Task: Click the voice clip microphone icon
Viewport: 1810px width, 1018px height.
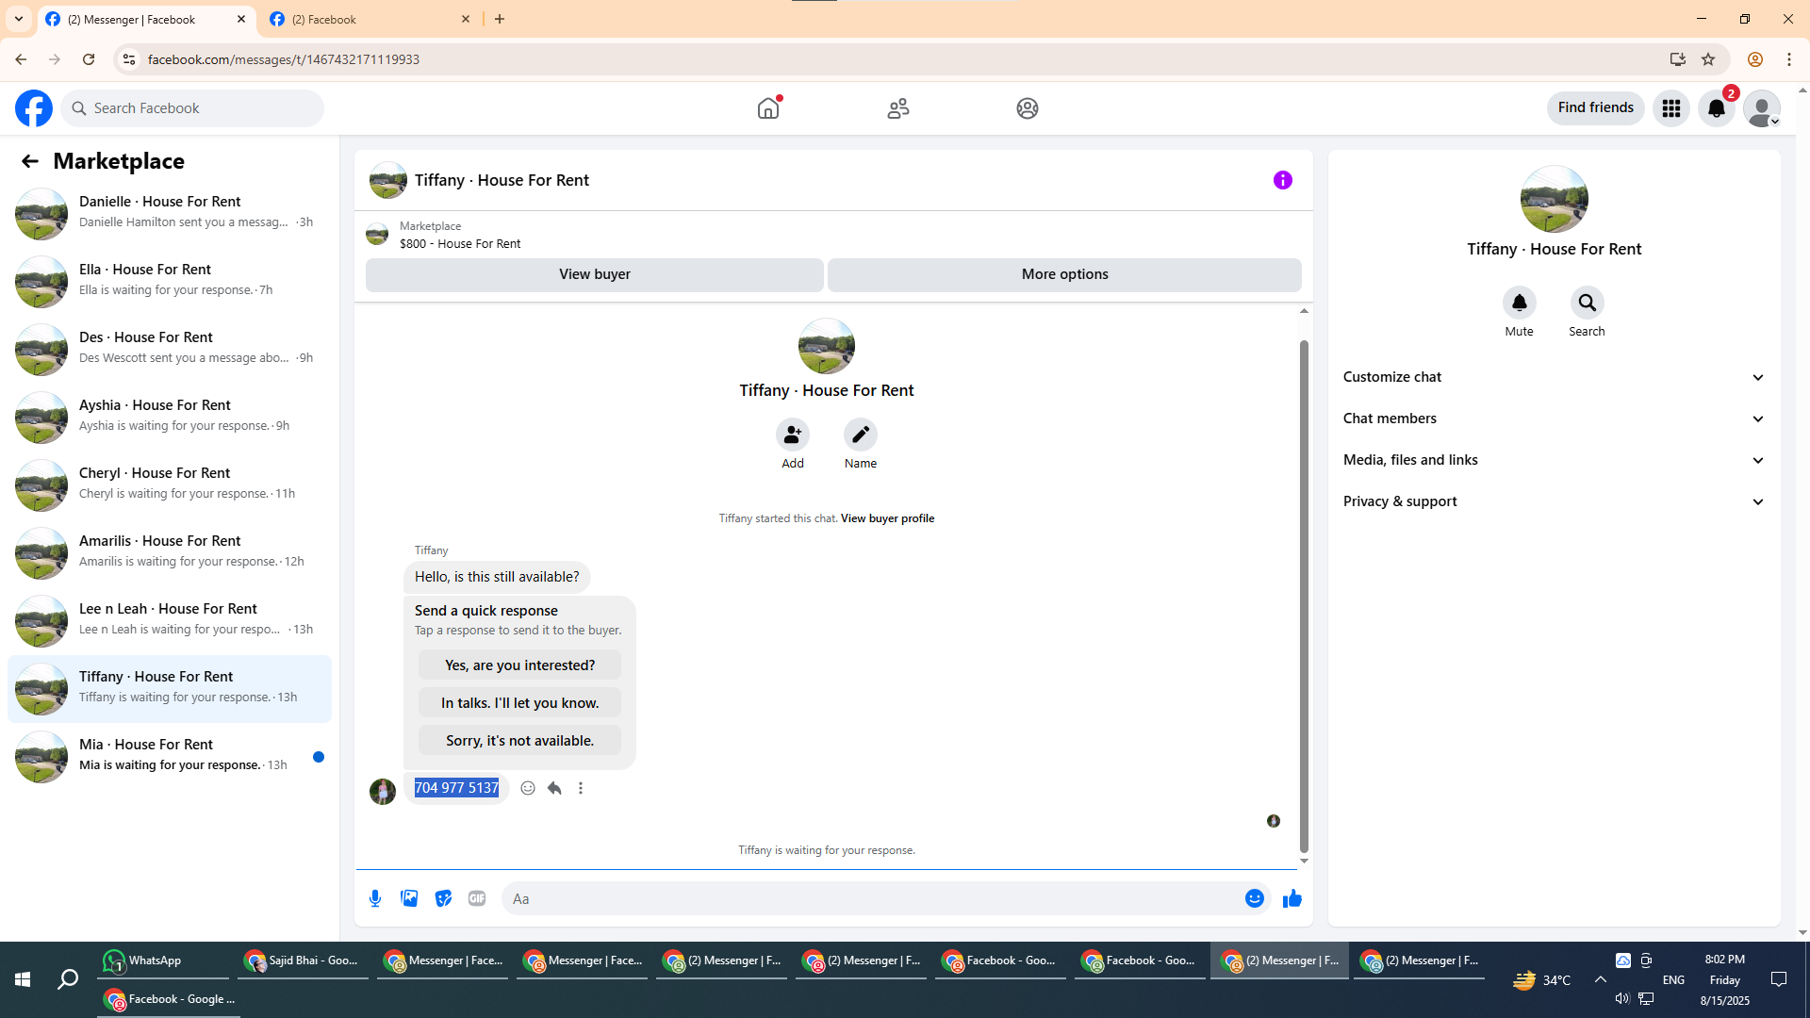Action: (375, 898)
